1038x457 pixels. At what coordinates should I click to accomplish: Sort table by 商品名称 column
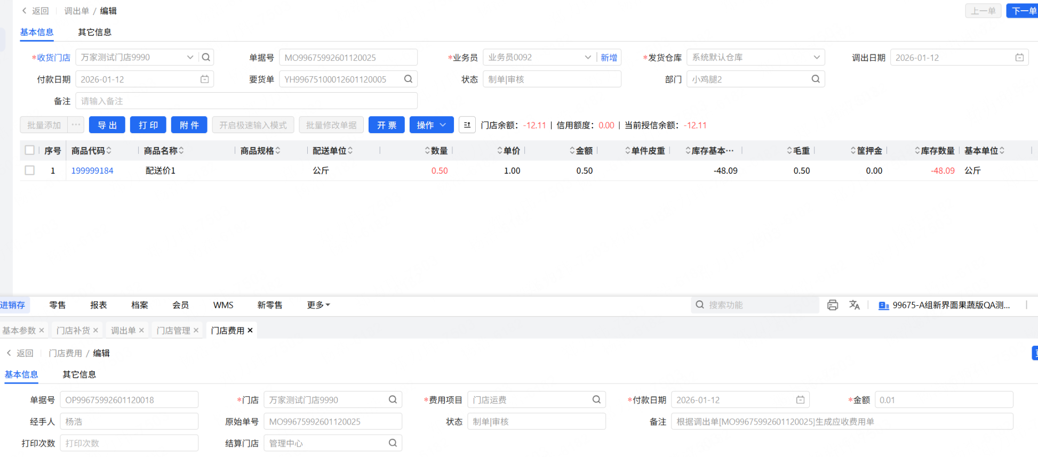click(x=181, y=151)
